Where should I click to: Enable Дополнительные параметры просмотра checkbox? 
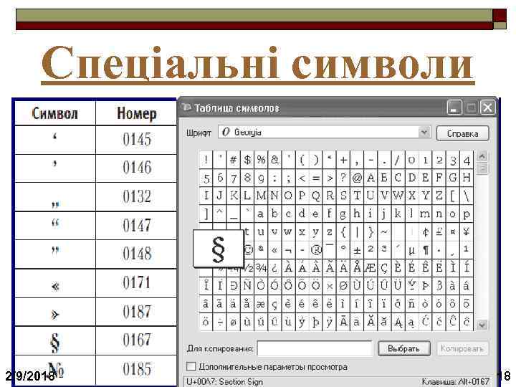(191, 366)
